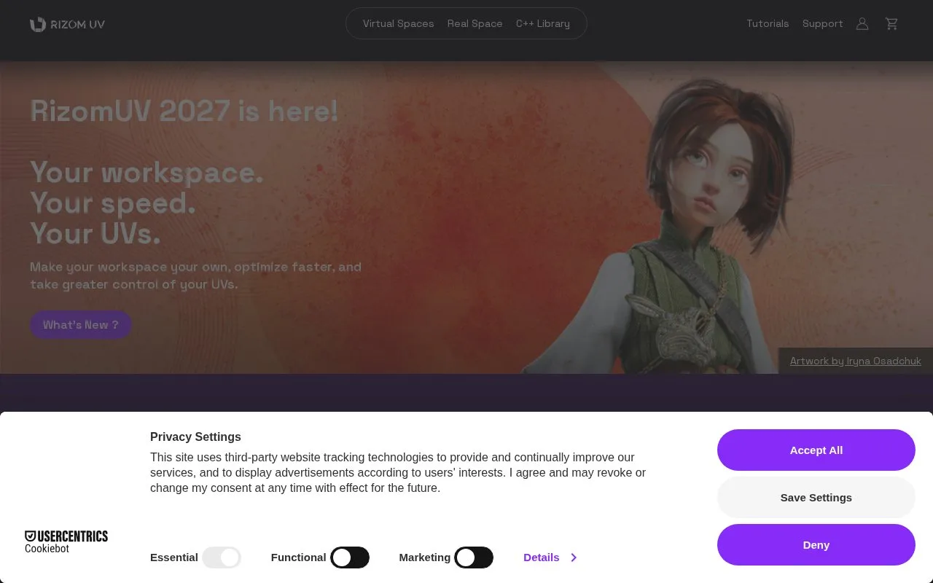This screenshot has height=583, width=933.
Task: Open the Real Space menu item
Action: pyautogui.click(x=475, y=23)
